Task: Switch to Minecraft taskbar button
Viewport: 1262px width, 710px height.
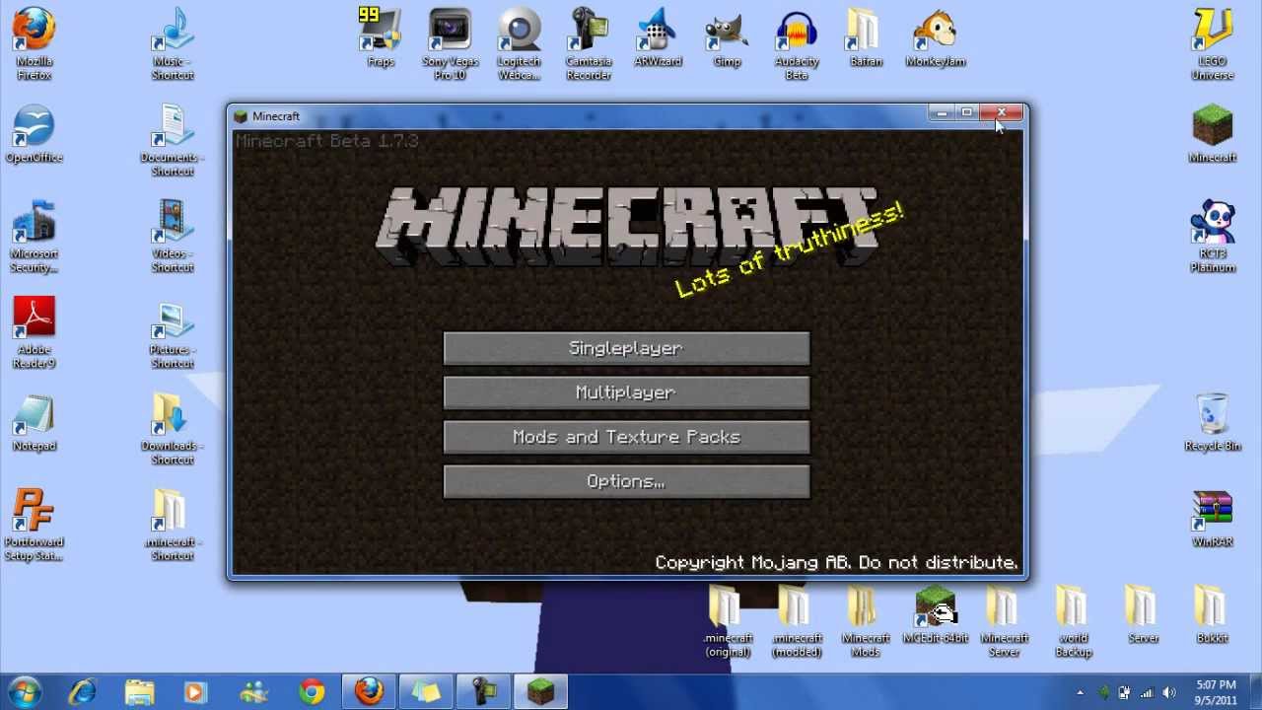Action: click(x=540, y=692)
